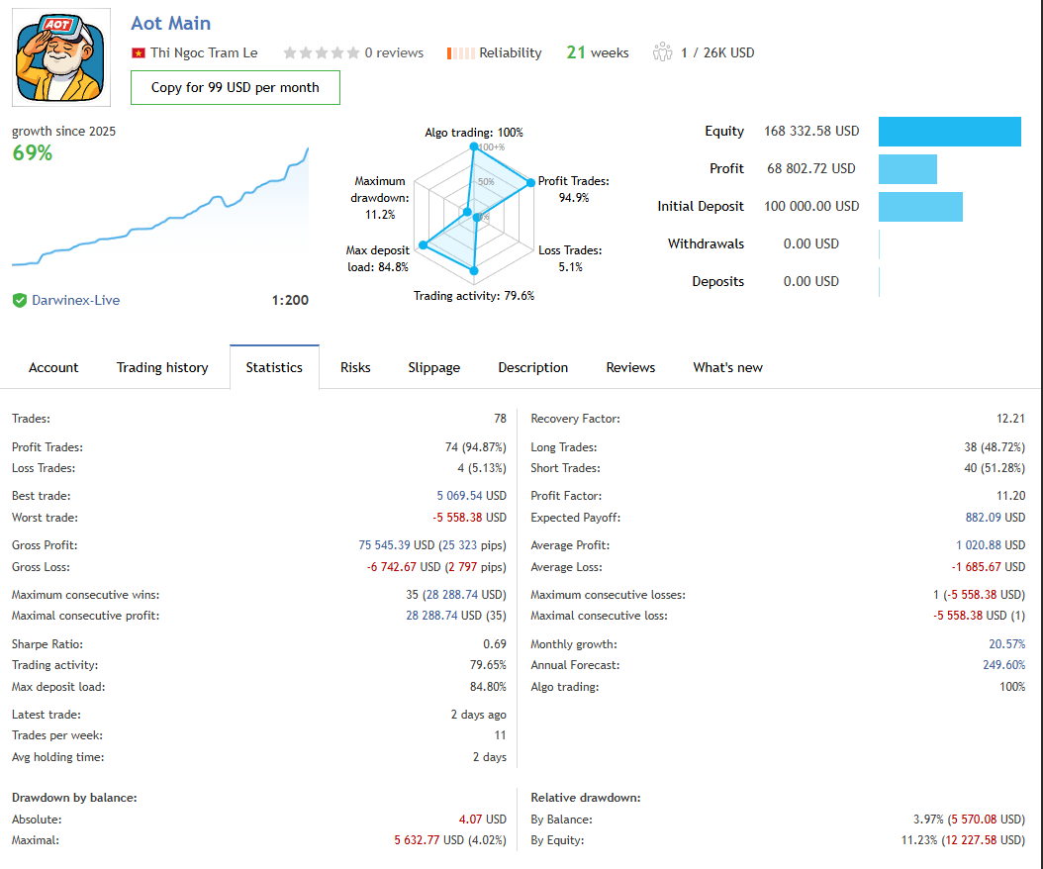Click the blue Equity progress bar
This screenshot has width=1043, height=869.
(x=949, y=131)
